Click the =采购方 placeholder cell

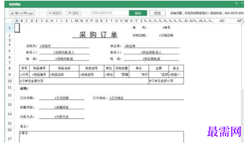click(x=64, y=46)
